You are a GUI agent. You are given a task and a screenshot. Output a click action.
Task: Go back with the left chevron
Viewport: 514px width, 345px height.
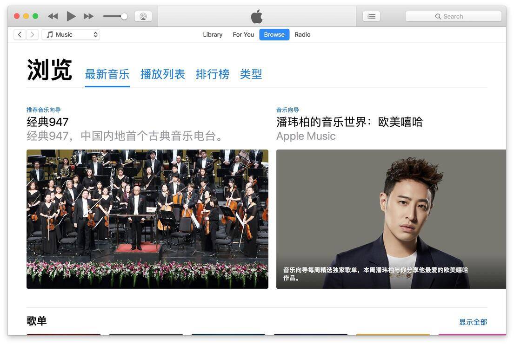pyautogui.click(x=20, y=35)
